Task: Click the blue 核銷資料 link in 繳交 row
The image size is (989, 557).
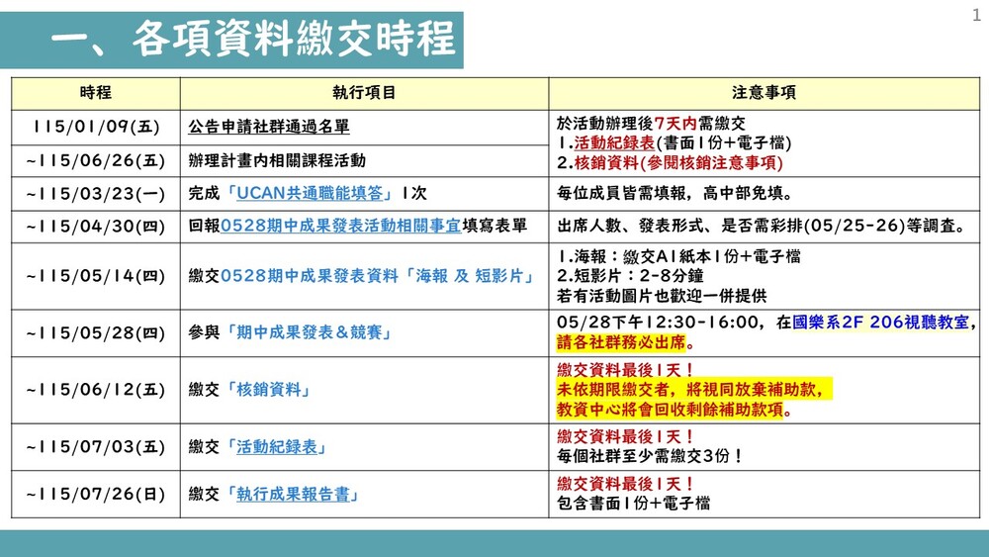Action: [271, 391]
